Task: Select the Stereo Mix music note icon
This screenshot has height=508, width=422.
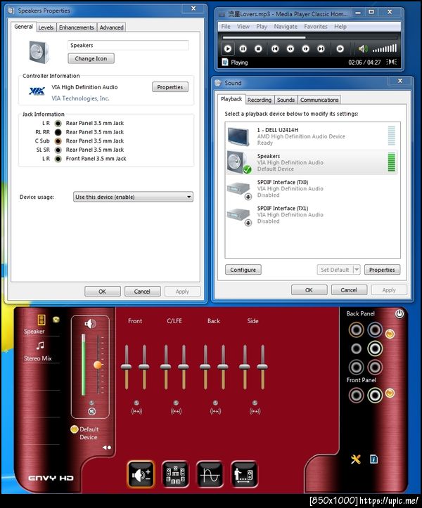Action: (x=40, y=346)
